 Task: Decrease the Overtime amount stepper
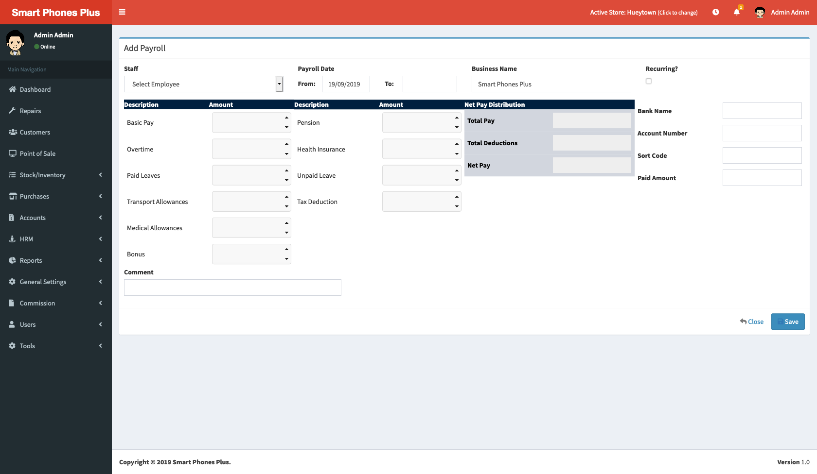click(x=287, y=154)
